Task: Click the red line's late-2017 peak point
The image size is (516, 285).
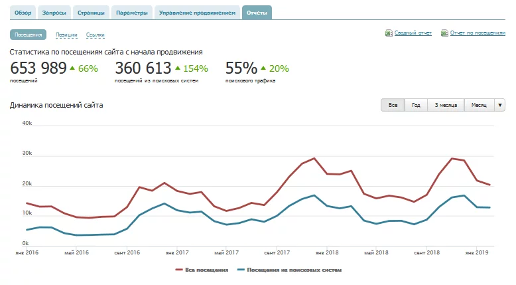Action: click(314, 159)
